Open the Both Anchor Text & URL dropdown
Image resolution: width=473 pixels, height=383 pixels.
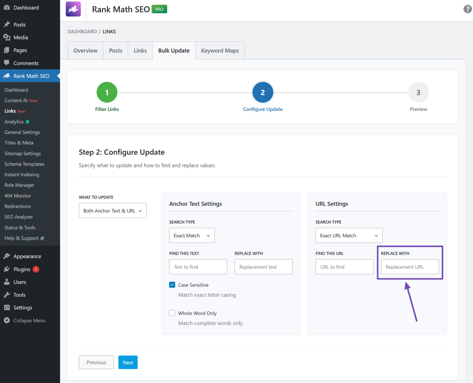[113, 210]
